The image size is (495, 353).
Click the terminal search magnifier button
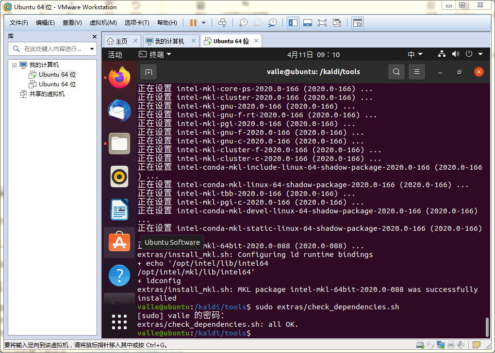396,72
